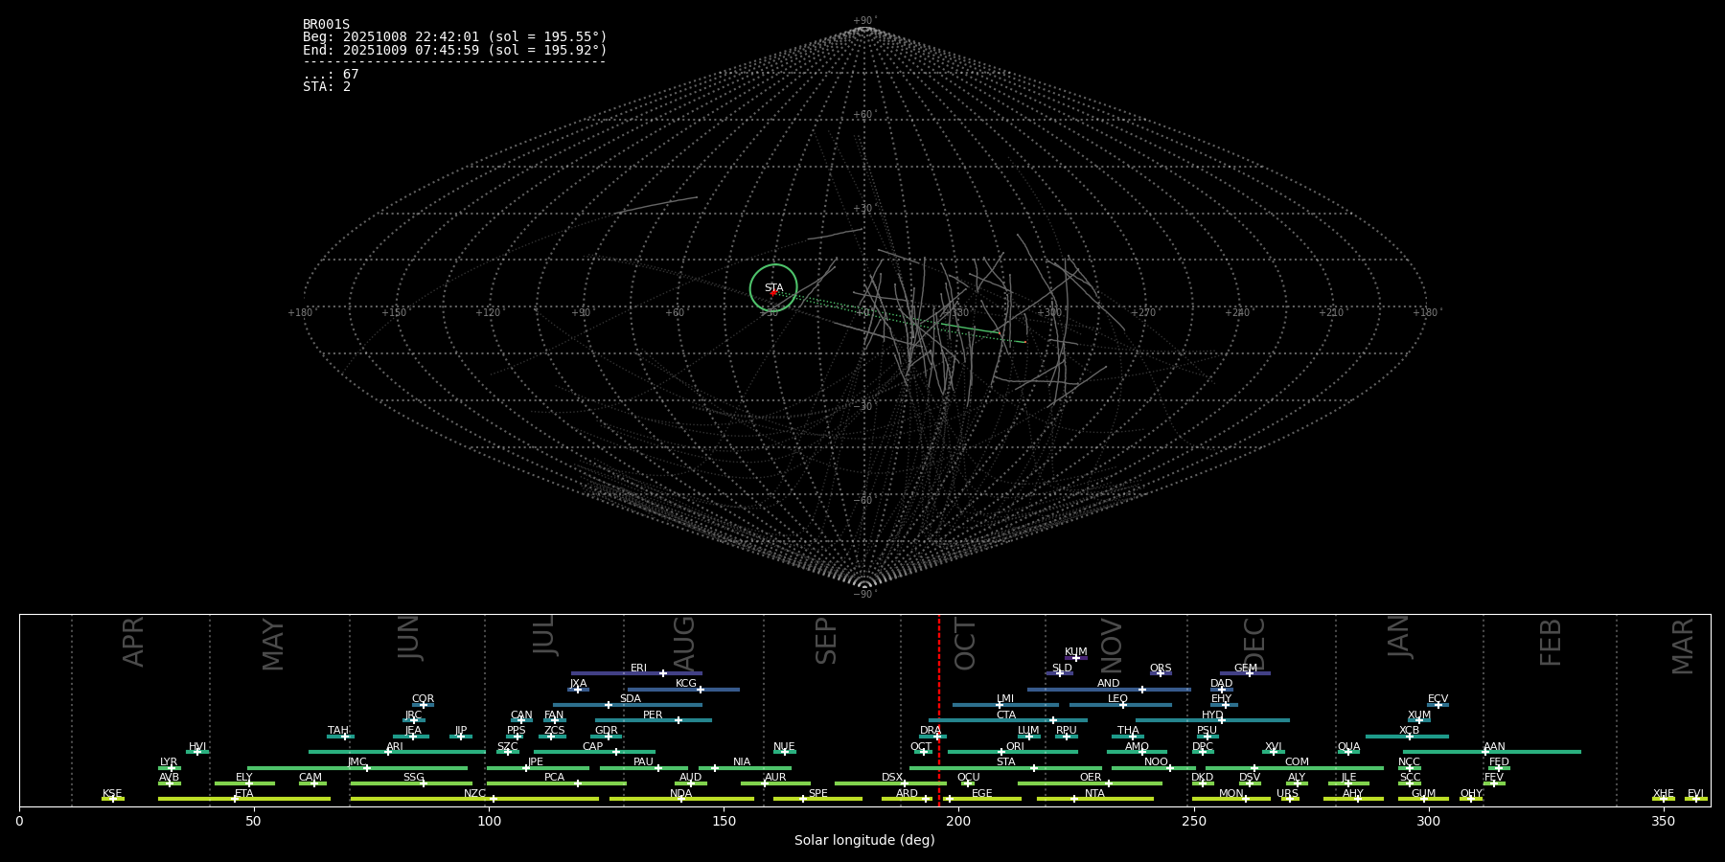Click the KSE shower label

coord(112,793)
